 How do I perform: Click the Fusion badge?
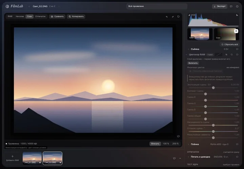(210, 55)
